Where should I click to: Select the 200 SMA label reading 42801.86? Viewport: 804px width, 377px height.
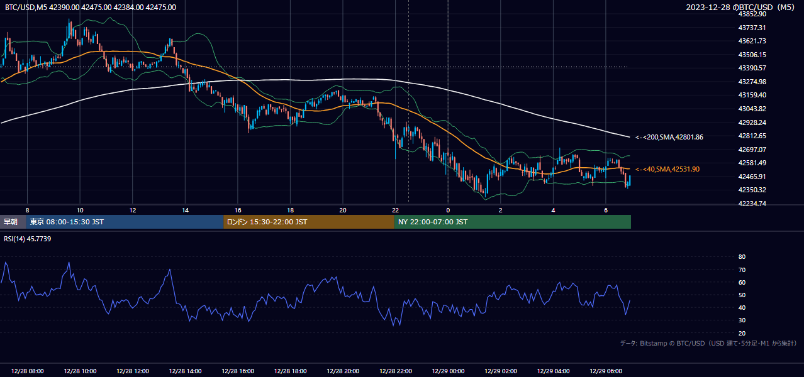coord(669,137)
